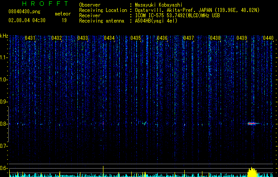The height and width of the screenshot is (177, 278).
Task: Click the date stamp 02.08.04 04:30
Action: click(27, 20)
